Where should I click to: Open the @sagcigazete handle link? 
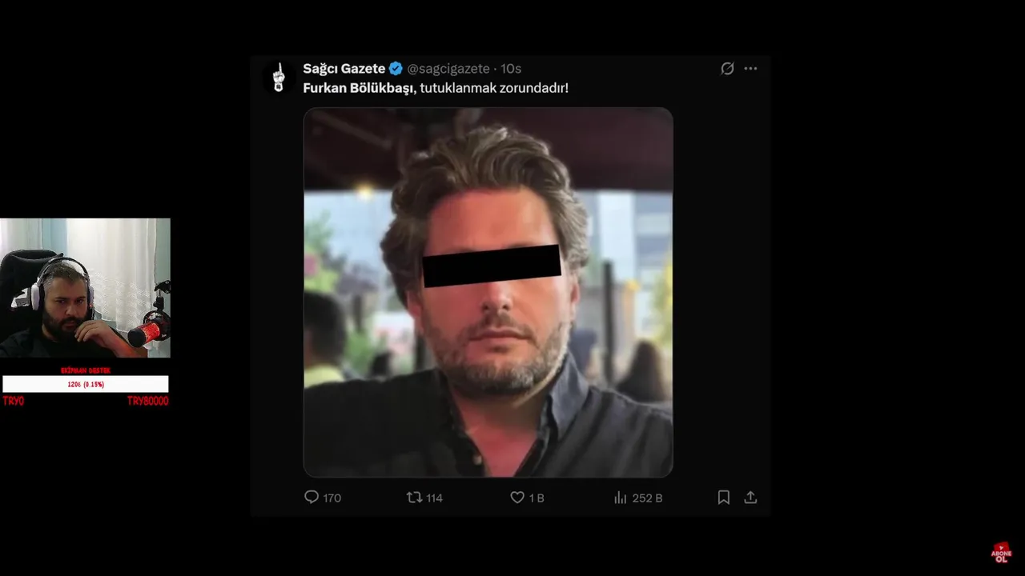448,69
